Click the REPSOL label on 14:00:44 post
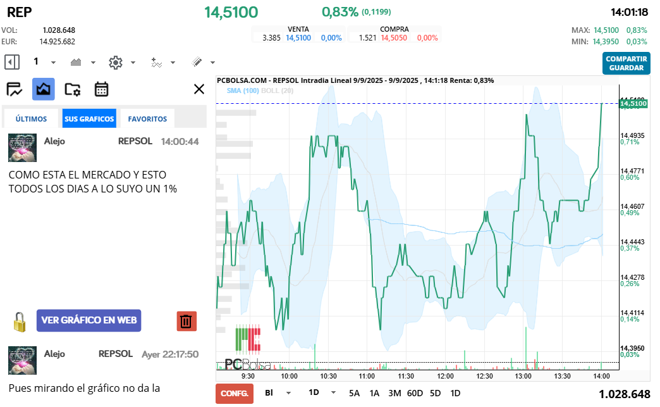 135,141
